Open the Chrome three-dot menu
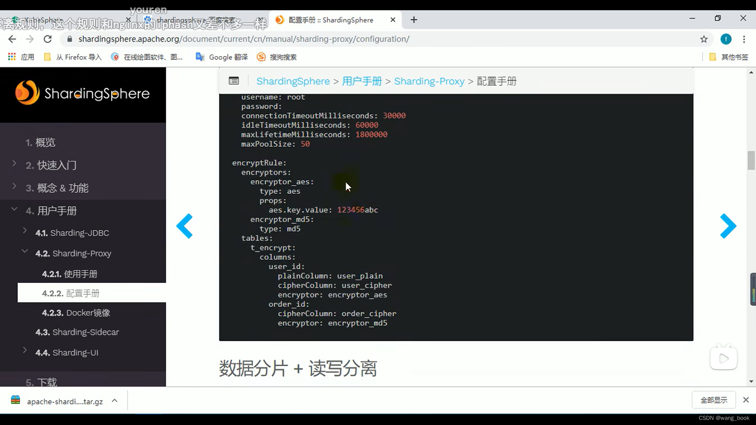 (x=744, y=39)
